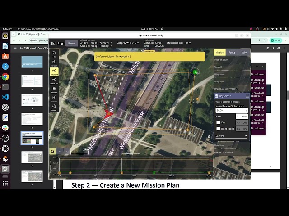289x216 pixels.
Task: Click the Work profile button in Chrome
Action: pyautogui.click(x=275, y=40)
